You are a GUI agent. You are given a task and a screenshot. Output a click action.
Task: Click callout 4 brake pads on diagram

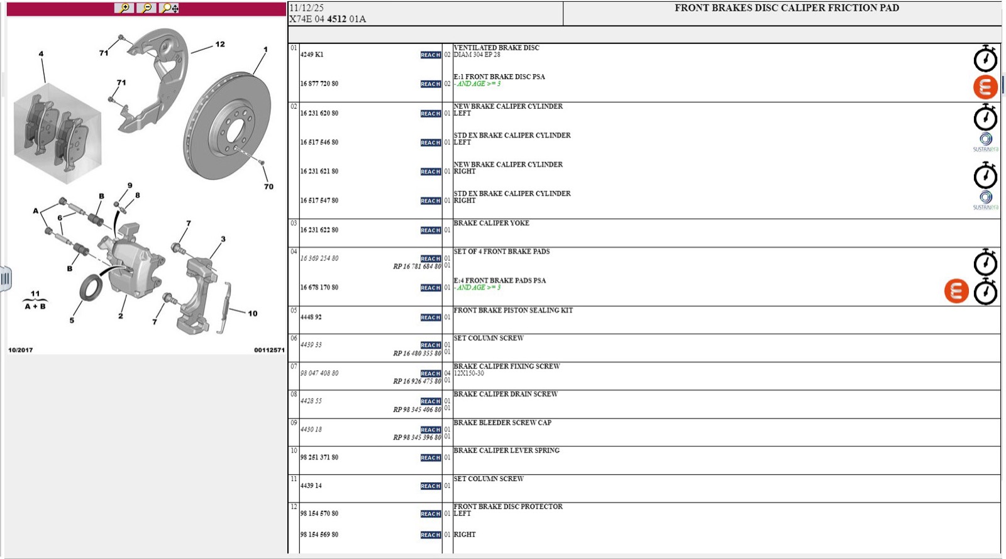click(x=41, y=53)
